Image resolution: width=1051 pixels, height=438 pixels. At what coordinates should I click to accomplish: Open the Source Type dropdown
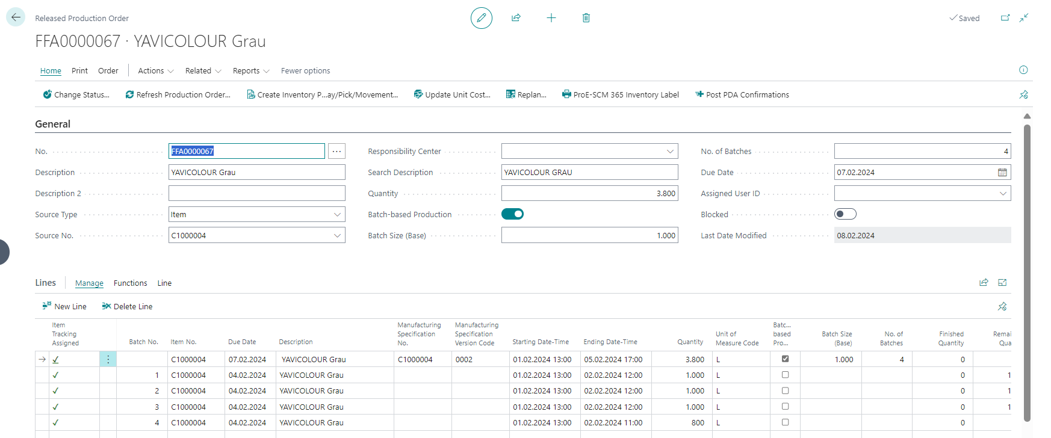click(337, 215)
